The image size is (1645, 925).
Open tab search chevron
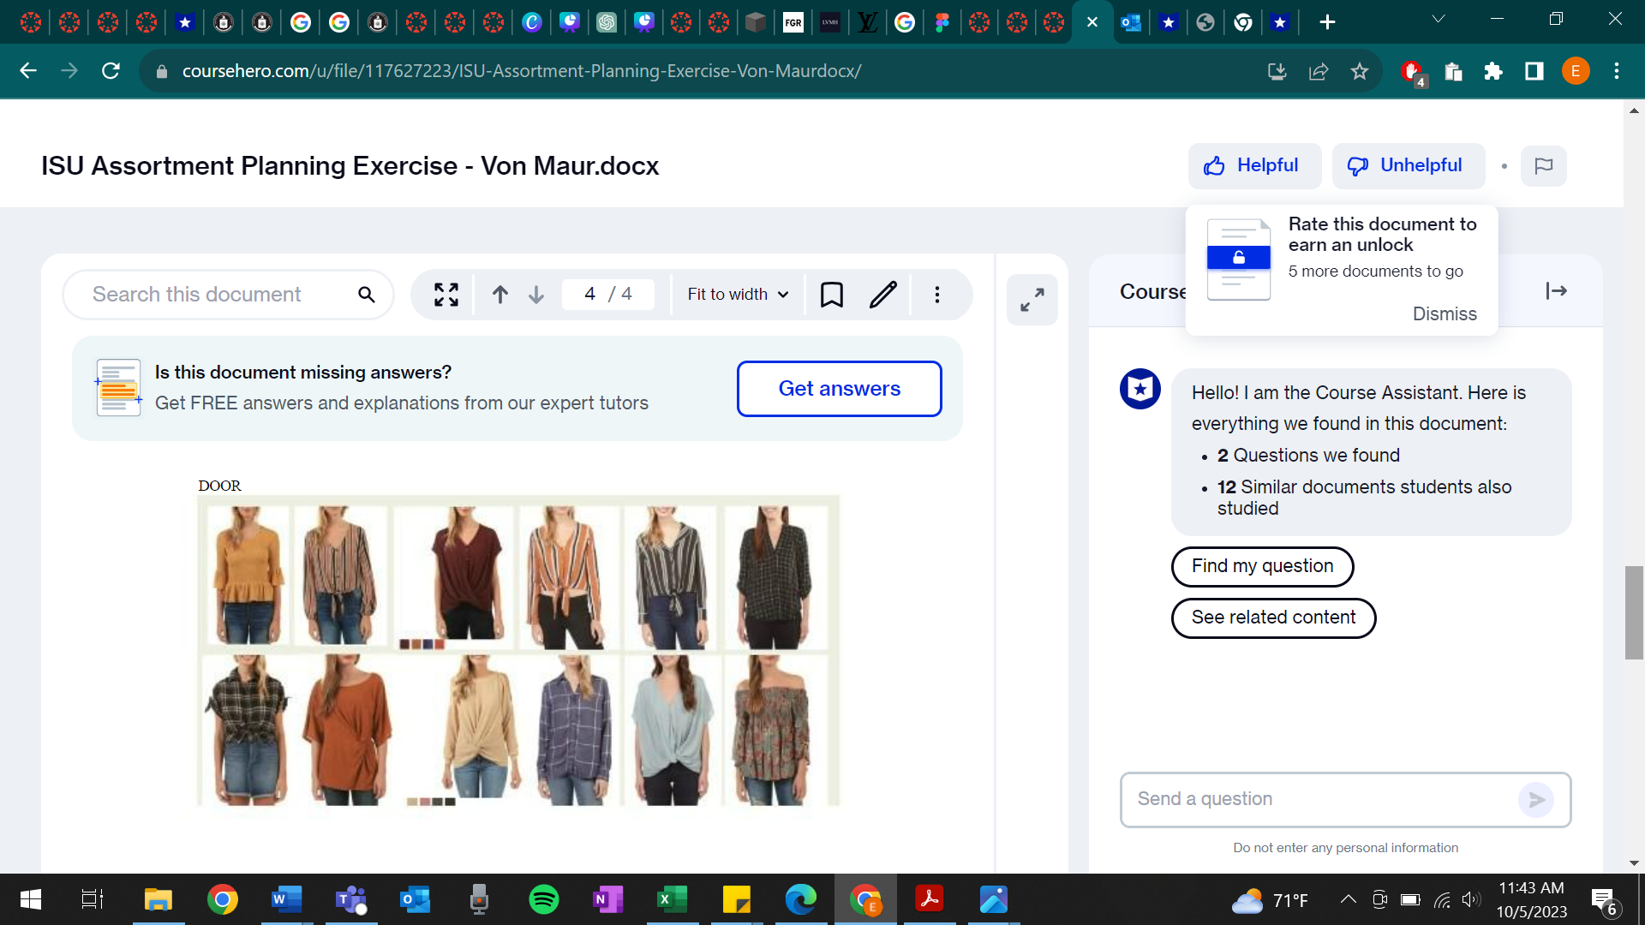point(1439,19)
